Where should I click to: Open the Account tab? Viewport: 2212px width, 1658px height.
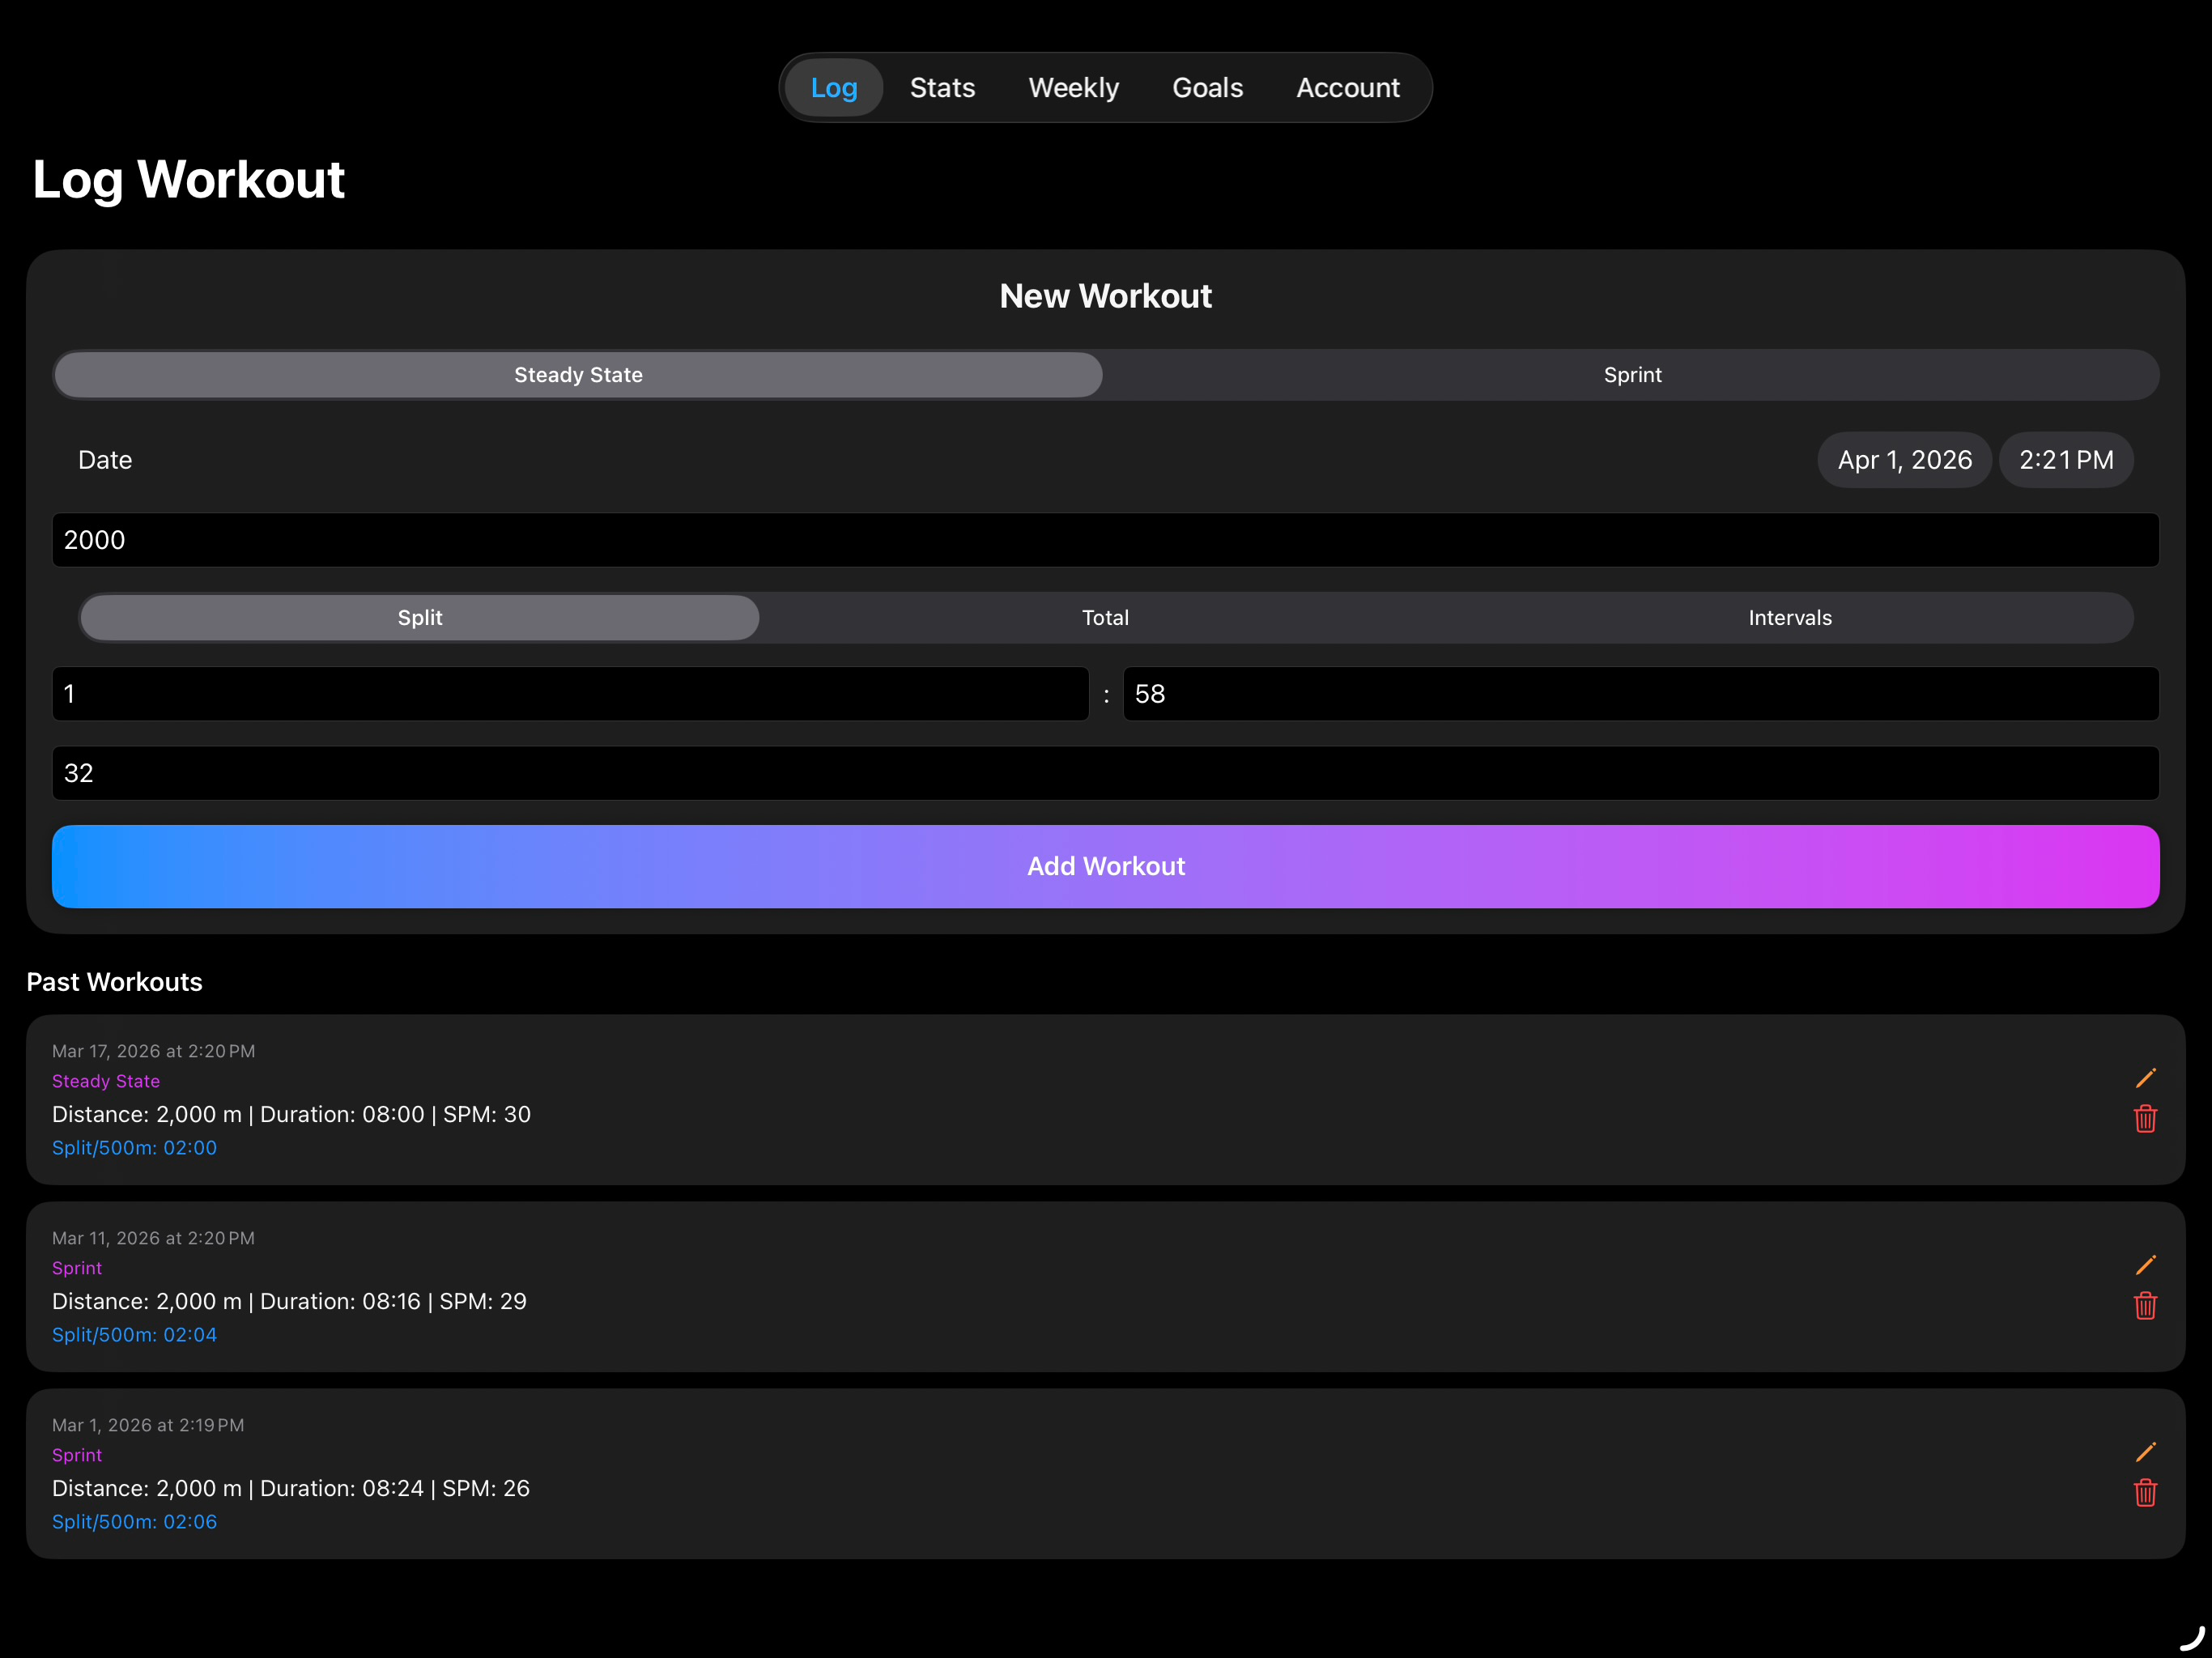click(x=1348, y=88)
